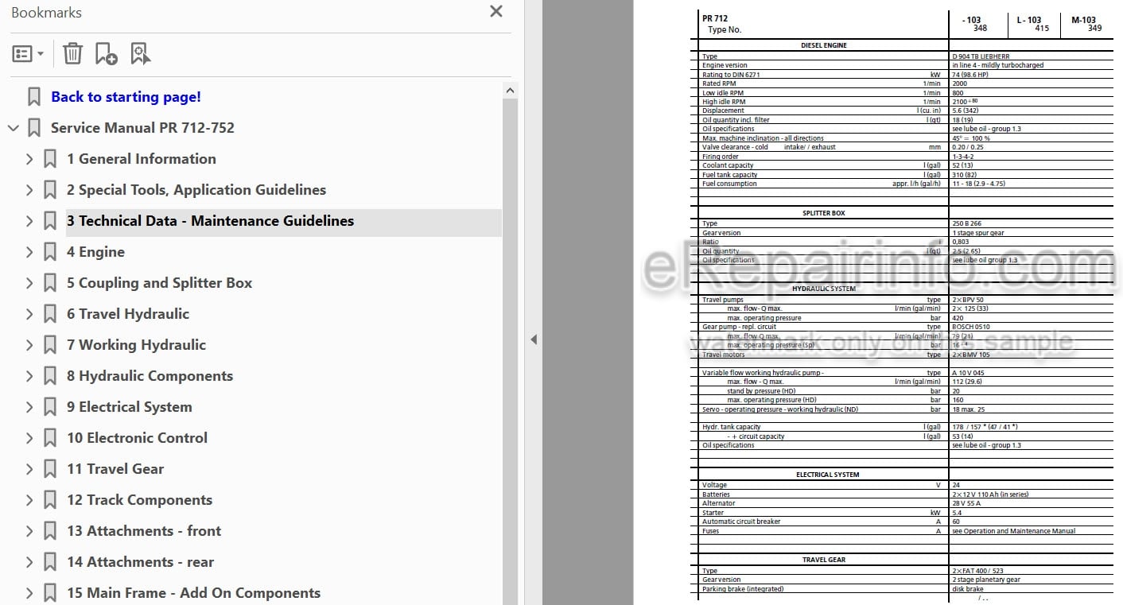The width and height of the screenshot is (1123, 605).
Task: Select '3 Technical Data - Maintenance Guidelines' bookmark
Action: coord(211,221)
